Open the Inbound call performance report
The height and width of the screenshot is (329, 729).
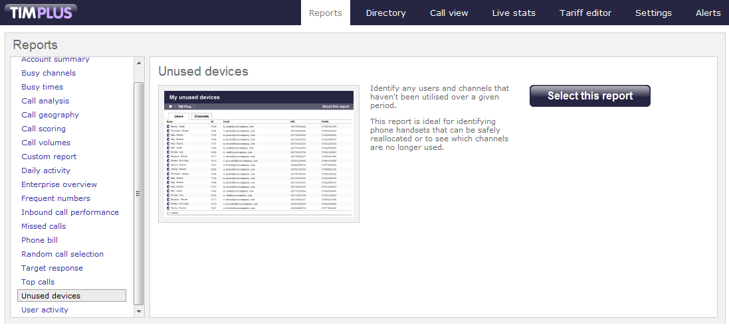(70, 212)
